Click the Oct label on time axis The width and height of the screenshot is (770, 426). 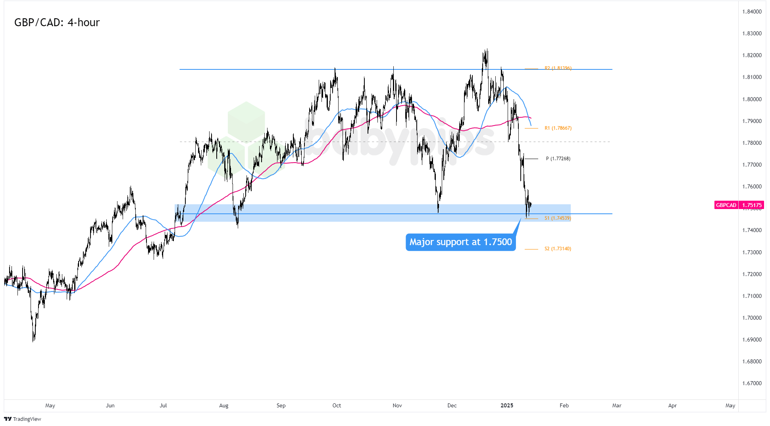click(x=337, y=405)
